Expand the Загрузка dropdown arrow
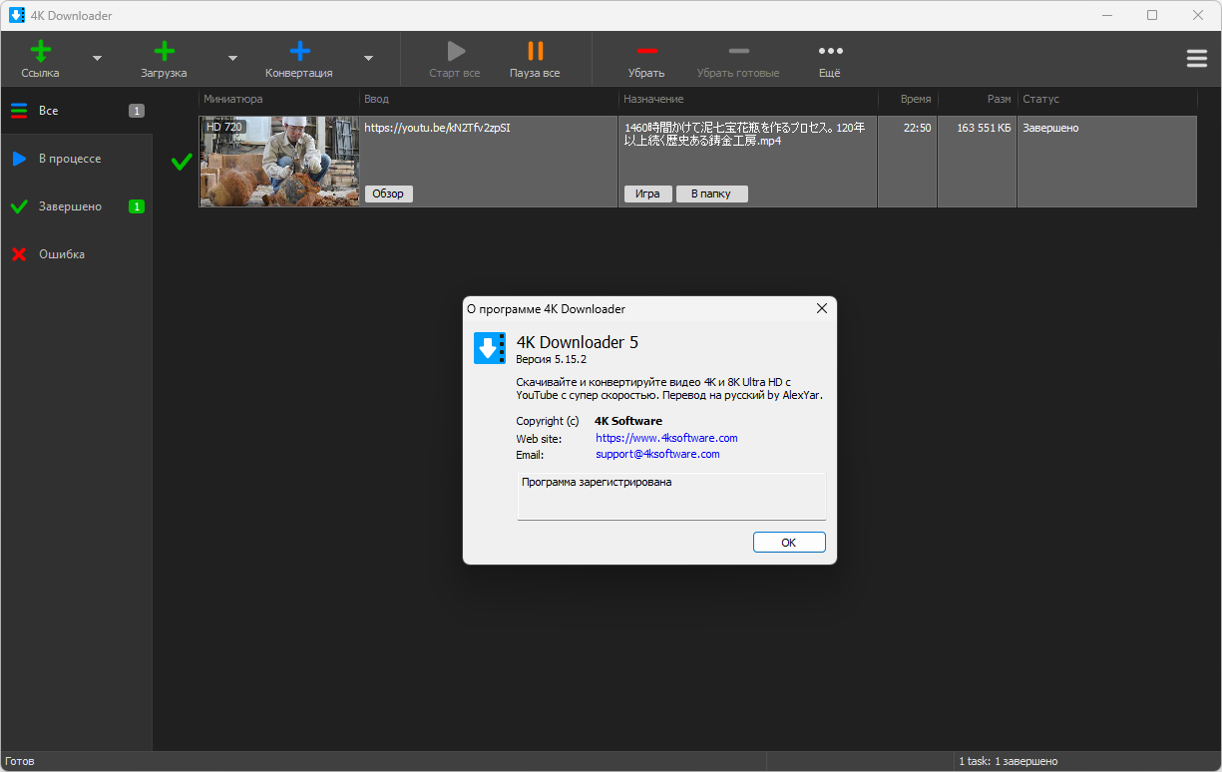The width and height of the screenshot is (1222, 772). coord(232,59)
